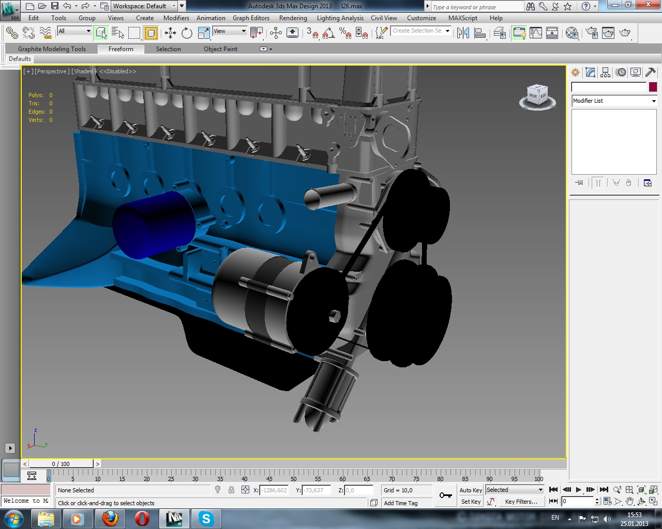Open the Rendering menu
Viewport: 662px width, 529px height.
(293, 18)
